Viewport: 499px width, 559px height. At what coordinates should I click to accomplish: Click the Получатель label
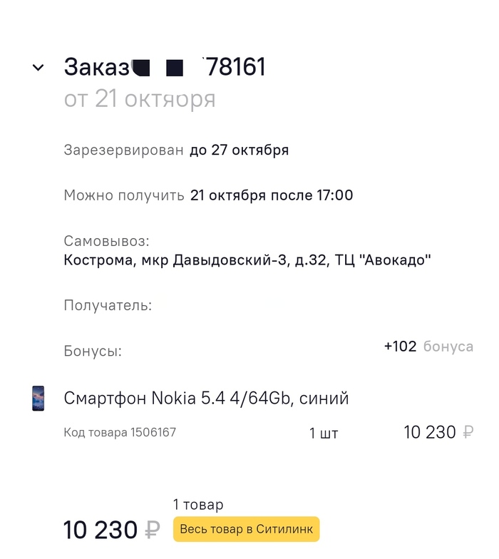tap(108, 306)
